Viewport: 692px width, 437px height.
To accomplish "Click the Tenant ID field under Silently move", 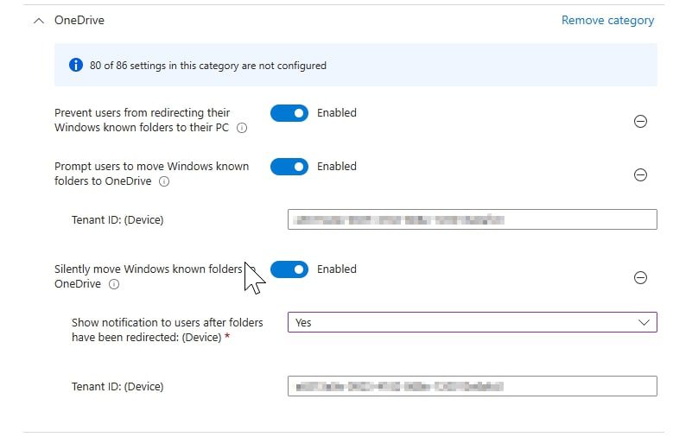I will (472, 386).
